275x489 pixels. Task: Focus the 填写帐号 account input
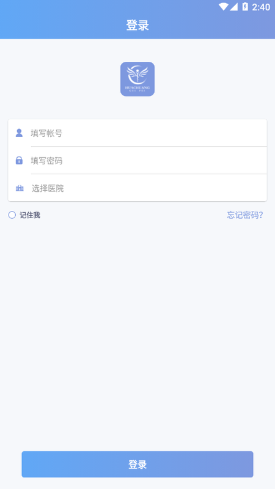tap(137, 133)
